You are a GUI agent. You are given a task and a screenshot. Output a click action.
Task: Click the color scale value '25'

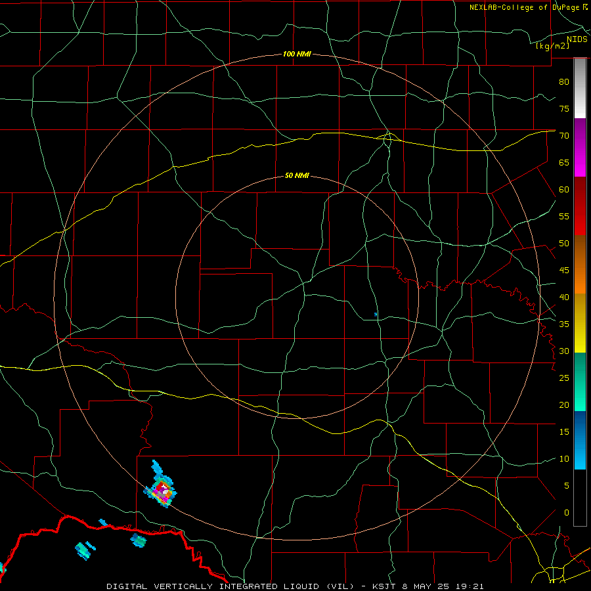564,378
